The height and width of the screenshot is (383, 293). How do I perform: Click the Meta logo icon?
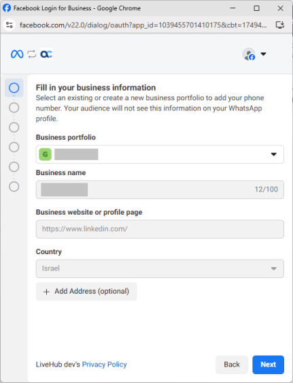tap(17, 54)
